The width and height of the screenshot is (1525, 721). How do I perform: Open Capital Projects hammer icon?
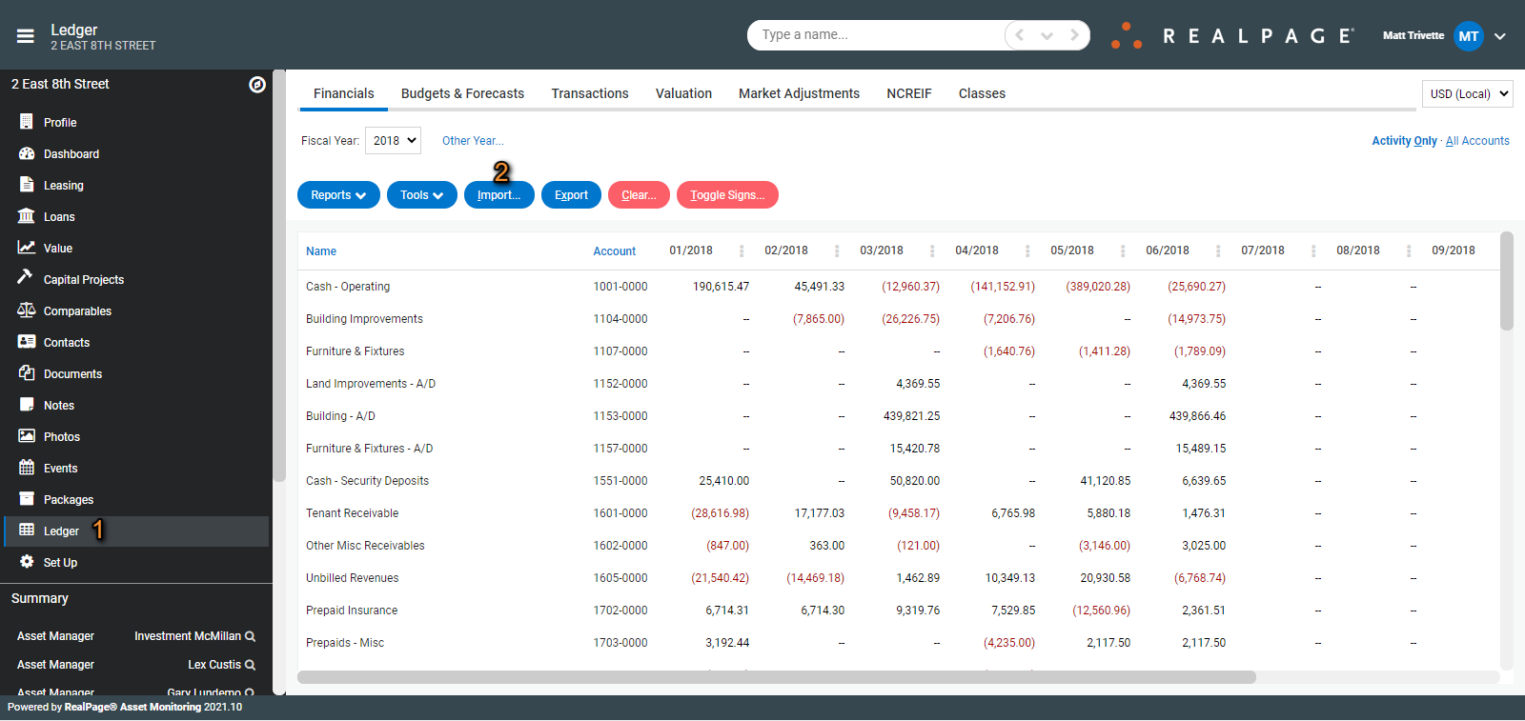point(26,277)
